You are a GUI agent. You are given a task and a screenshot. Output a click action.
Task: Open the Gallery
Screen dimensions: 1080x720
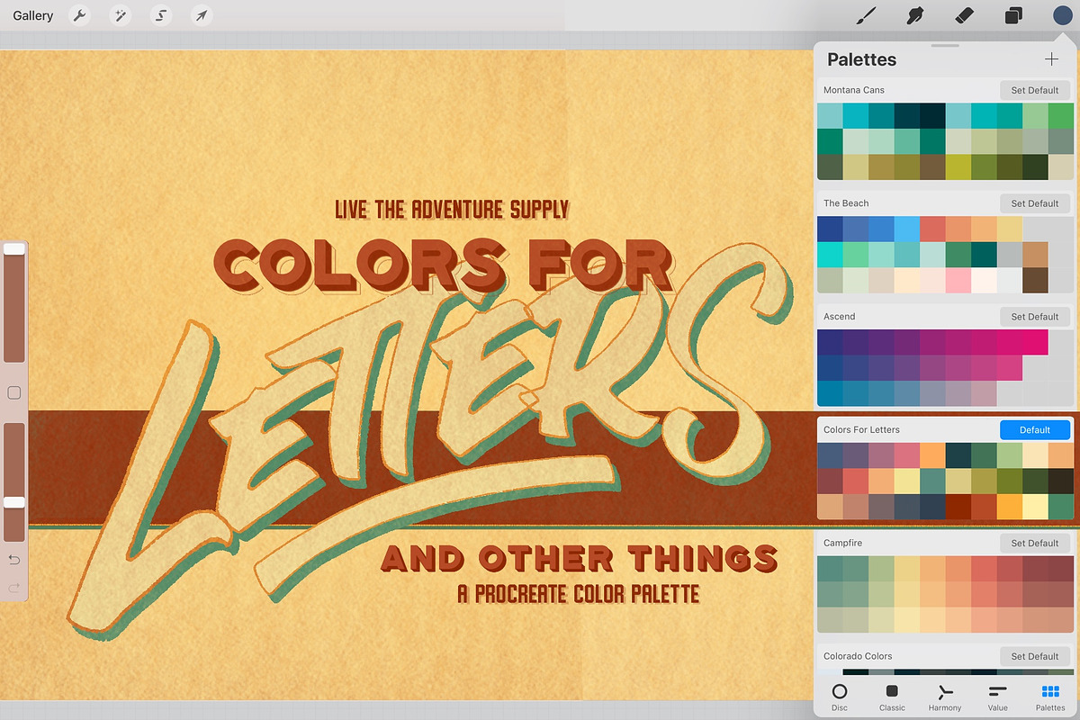click(x=33, y=15)
